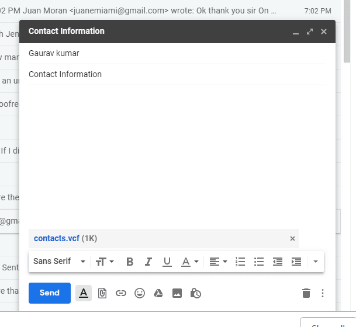Toggle italic text formatting
Screen dimensions: 356x327
click(148, 262)
